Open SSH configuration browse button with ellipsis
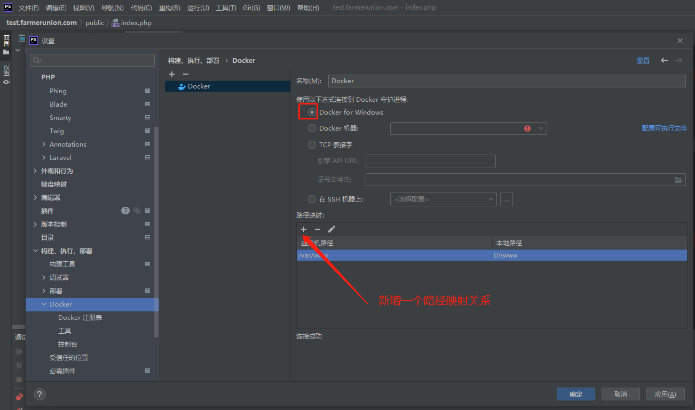Screen dimensions: 695x410 507,199
